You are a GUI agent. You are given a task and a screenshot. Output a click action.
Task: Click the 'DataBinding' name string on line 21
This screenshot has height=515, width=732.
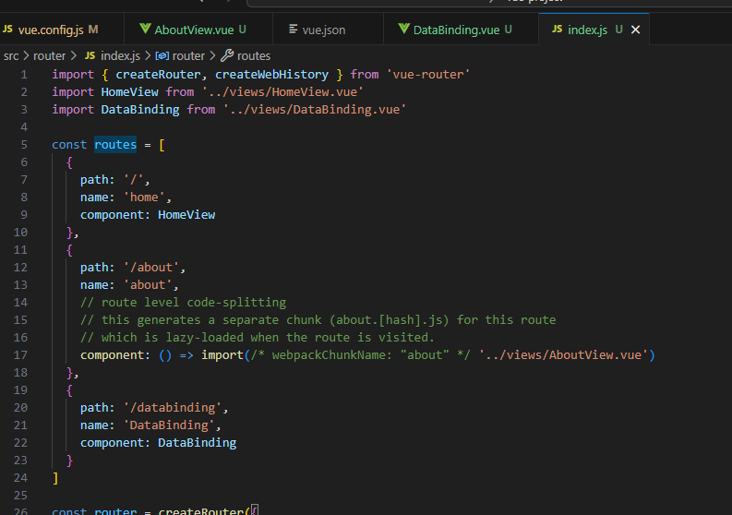(x=169, y=425)
